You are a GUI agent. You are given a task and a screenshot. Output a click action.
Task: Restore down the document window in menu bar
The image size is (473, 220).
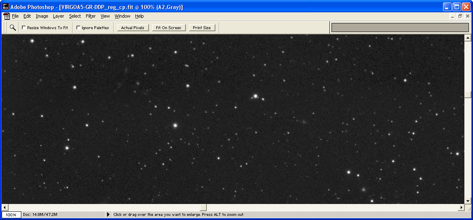(460, 16)
